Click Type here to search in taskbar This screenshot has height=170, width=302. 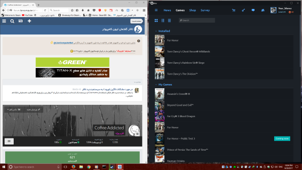(x=34, y=167)
